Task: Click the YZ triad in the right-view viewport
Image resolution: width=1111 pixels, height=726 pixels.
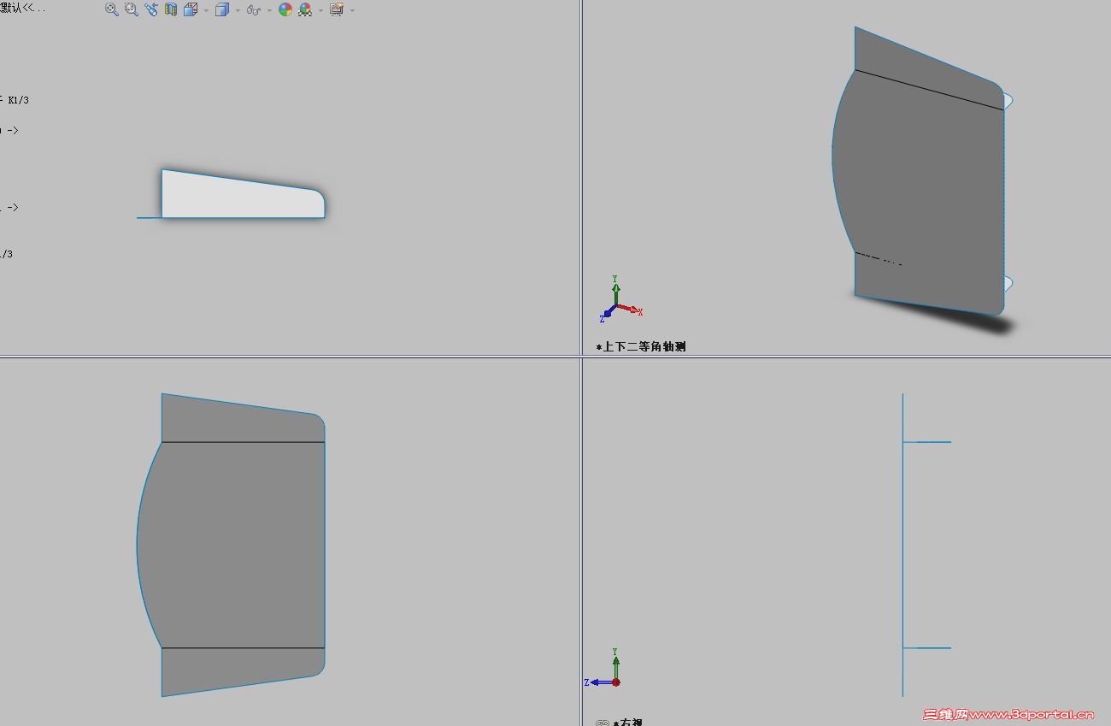Action: (x=604, y=668)
